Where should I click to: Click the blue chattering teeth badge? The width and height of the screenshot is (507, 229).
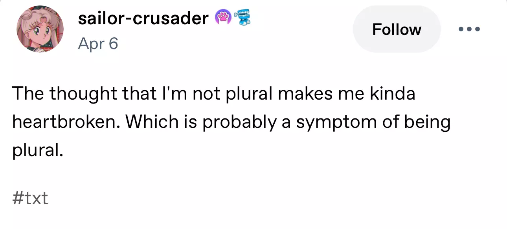pos(242,18)
